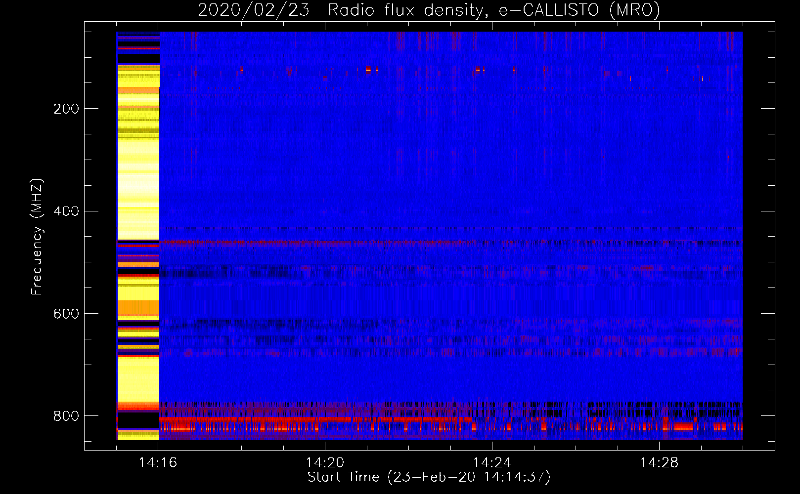Click the 'Frequency (MHZ)' y-axis label
The width and height of the screenshot is (800, 494).
(37, 237)
